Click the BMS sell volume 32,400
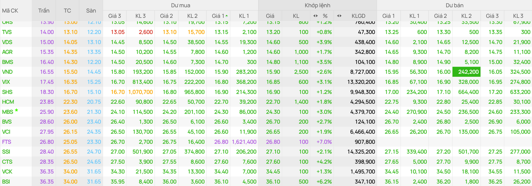 click(522, 62)
